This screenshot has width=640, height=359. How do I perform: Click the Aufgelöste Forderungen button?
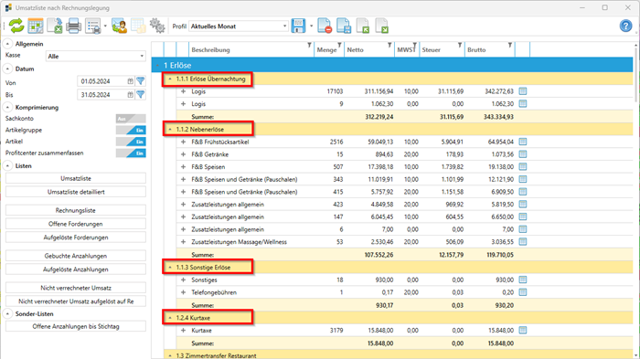76,237
